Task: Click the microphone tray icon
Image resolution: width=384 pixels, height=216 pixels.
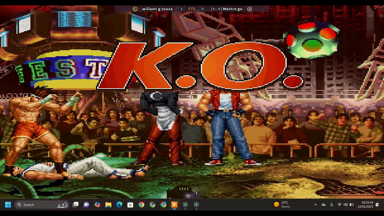Action: pyautogui.click(x=331, y=205)
